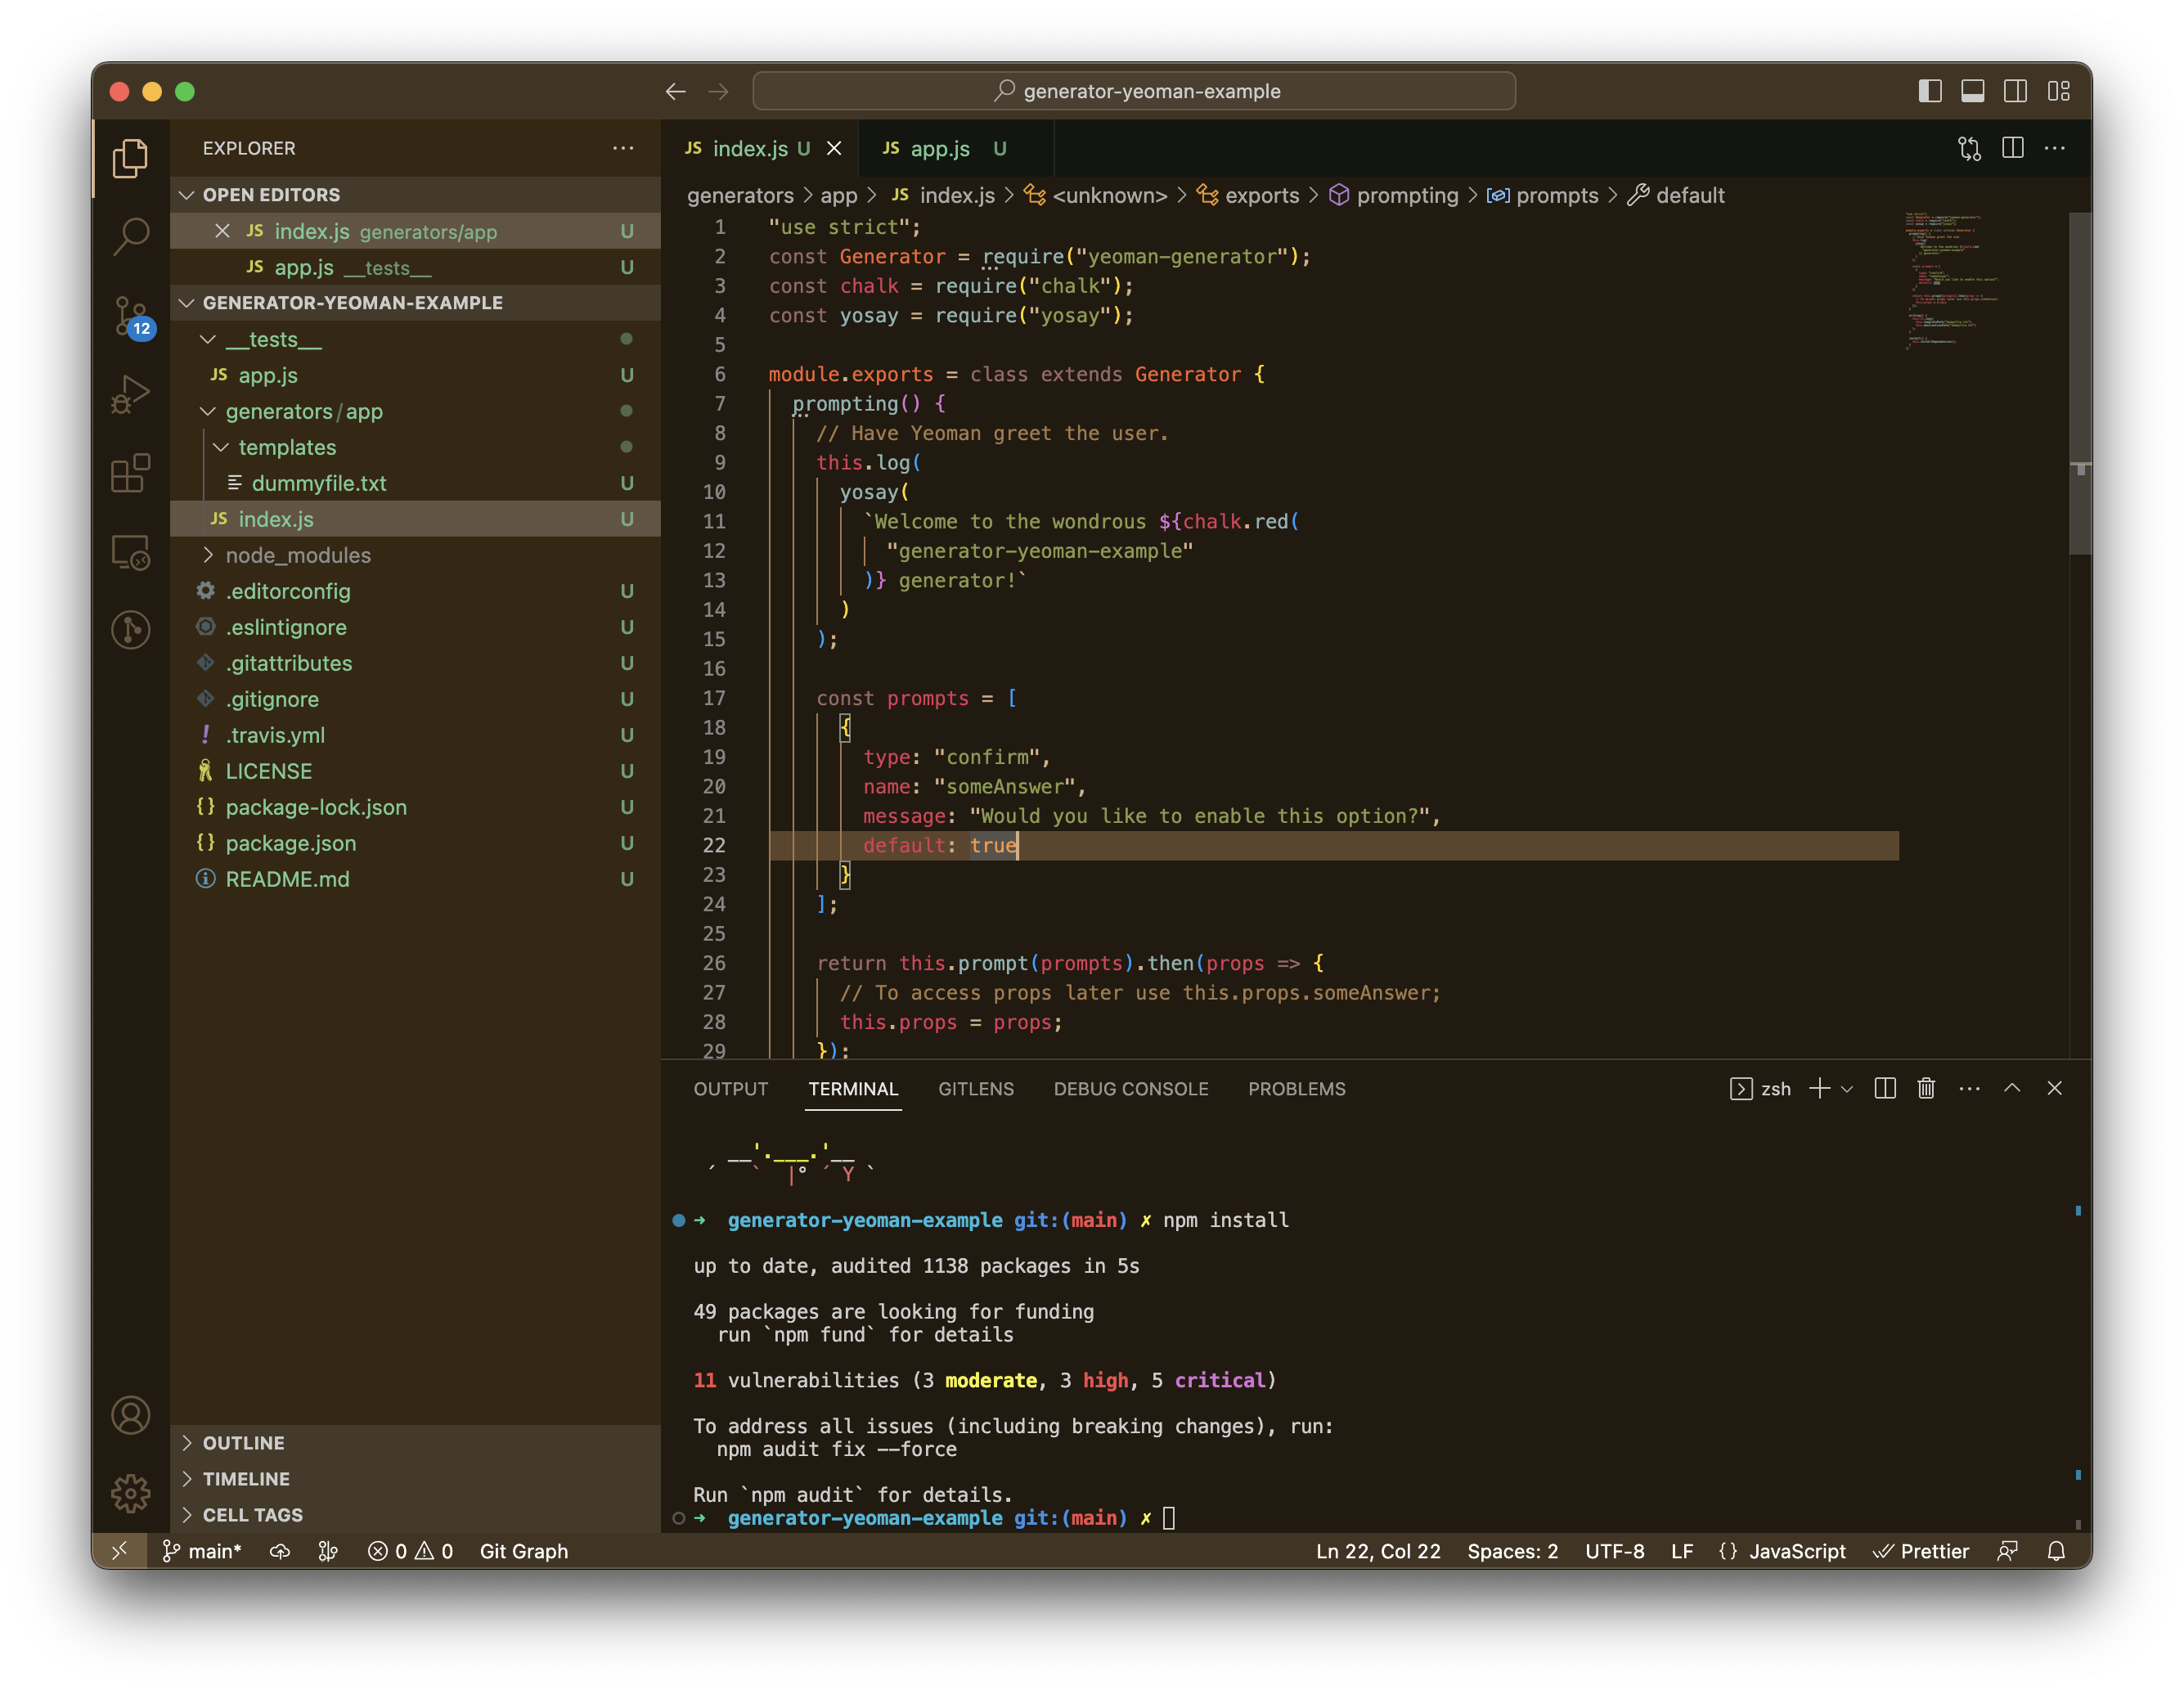Click the feedback person icon in status bar
This screenshot has width=2184, height=1690.
tap(2007, 1550)
